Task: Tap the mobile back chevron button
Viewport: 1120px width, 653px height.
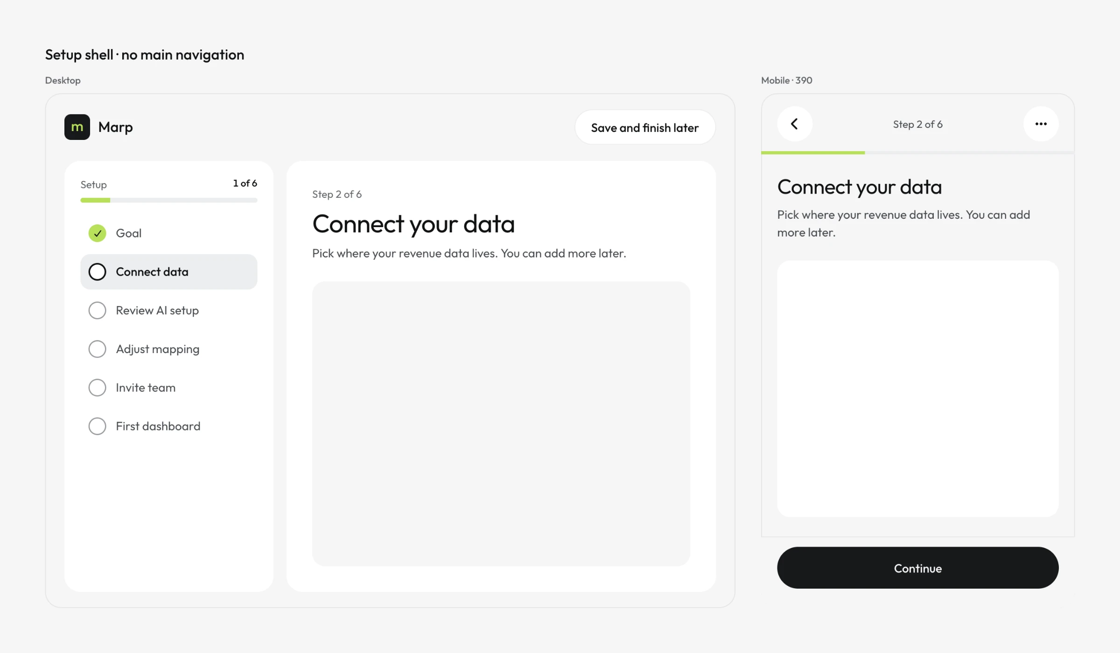Action: [794, 124]
